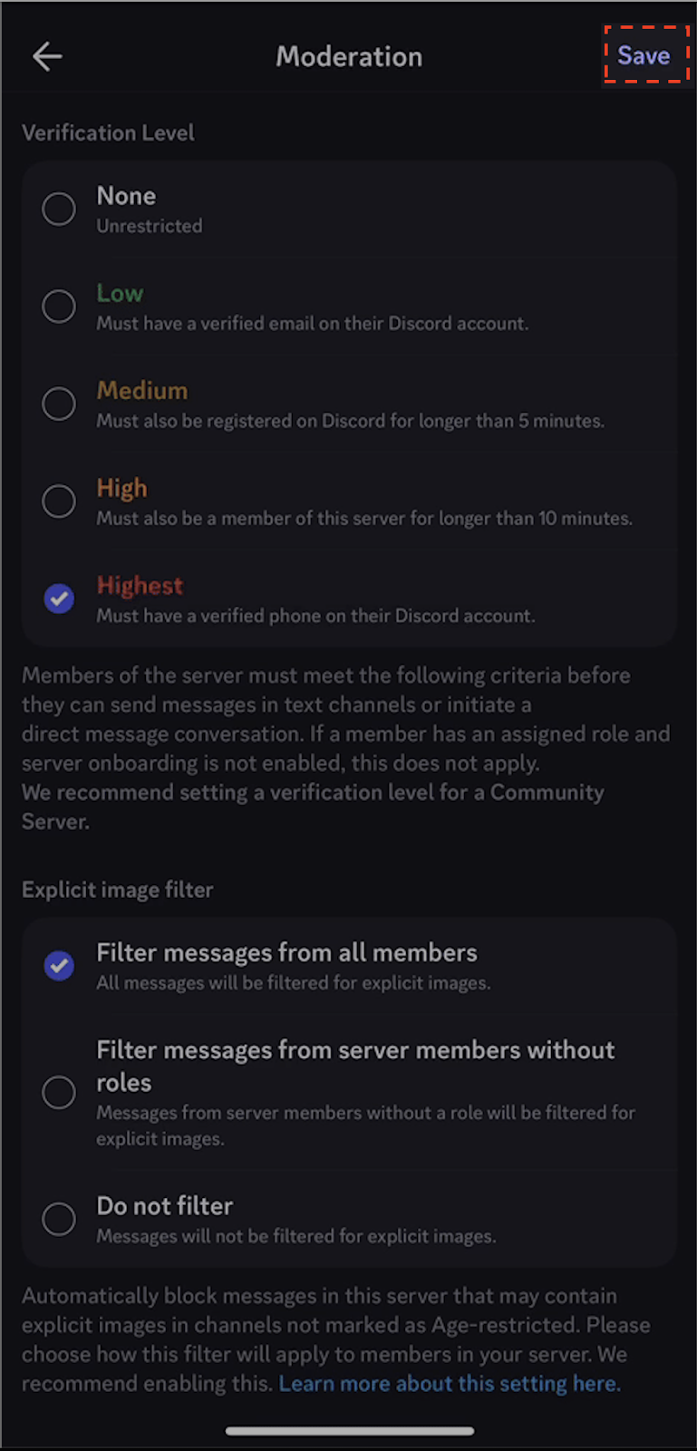Tap the Low option description text
The width and height of the screenshot is (697, 1451).
[313, 324]
